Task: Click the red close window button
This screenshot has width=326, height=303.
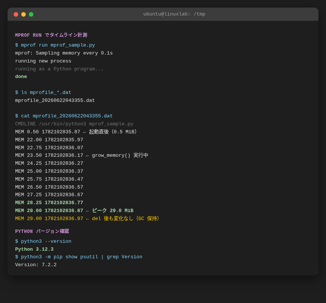Action: pos(16,14)
